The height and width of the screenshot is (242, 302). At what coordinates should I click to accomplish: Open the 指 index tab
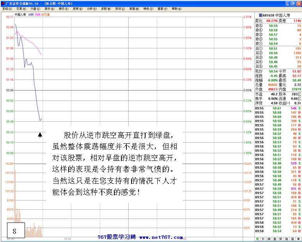[x=287, y=238]
